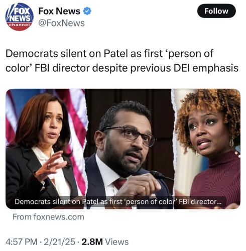246x251 pixels.
Task: Visit the @FoxNews handle profile
Action: click(x=61, y=23)
